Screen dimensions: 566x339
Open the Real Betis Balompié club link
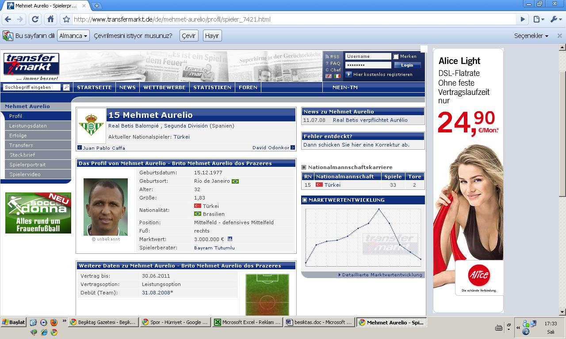pyautogui.click(x=134, y=126)
